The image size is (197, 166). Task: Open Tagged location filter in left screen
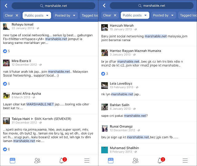coord(89,15)
